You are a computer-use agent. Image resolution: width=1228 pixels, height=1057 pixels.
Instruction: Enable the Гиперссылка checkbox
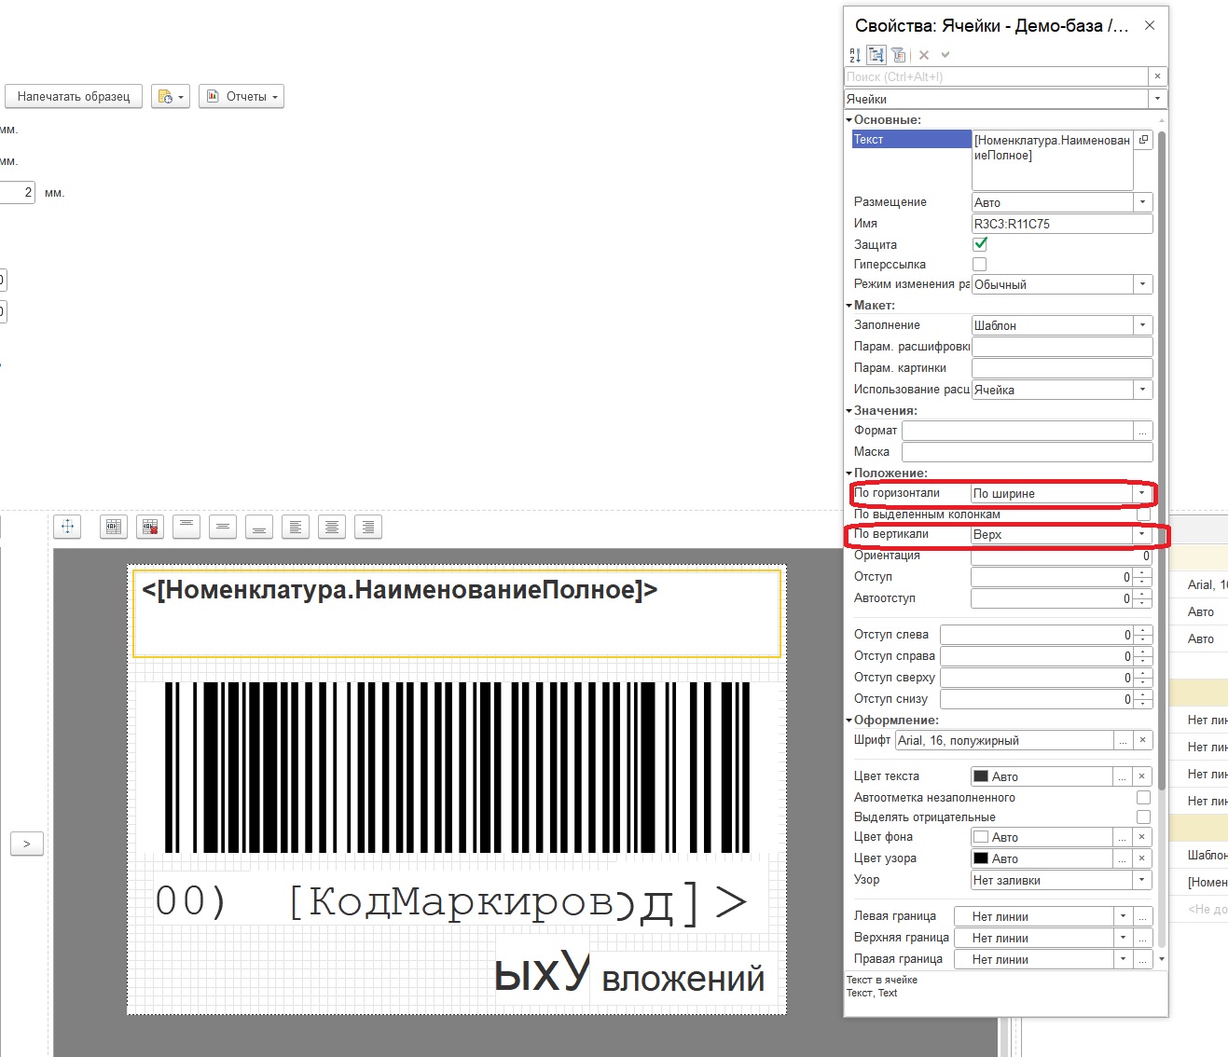pos(980,265)
